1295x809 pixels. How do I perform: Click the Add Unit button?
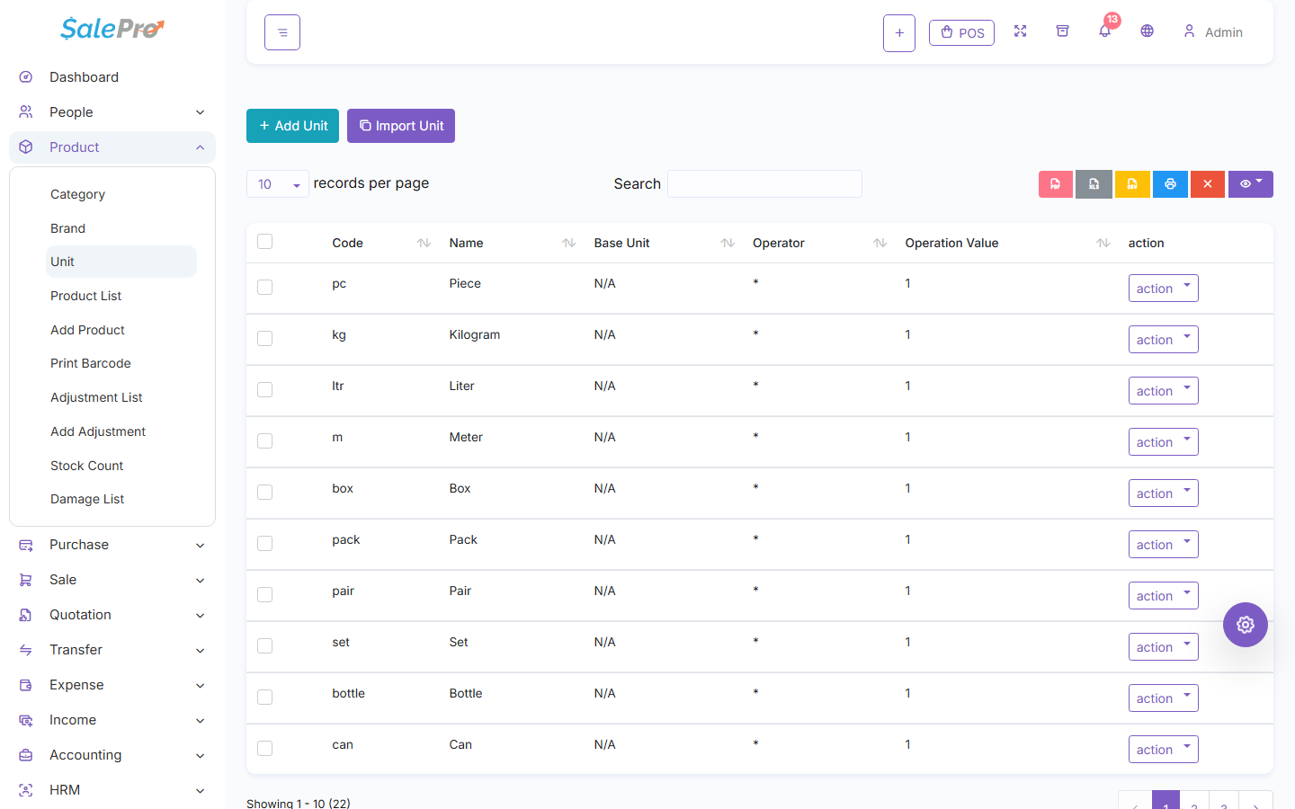(x=292, y=126)
